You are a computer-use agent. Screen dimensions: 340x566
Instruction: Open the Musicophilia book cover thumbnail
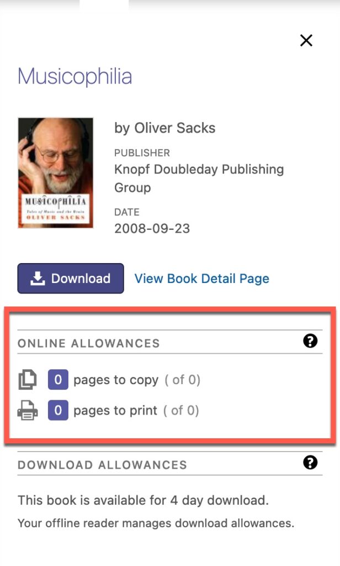tap(55, 172)
